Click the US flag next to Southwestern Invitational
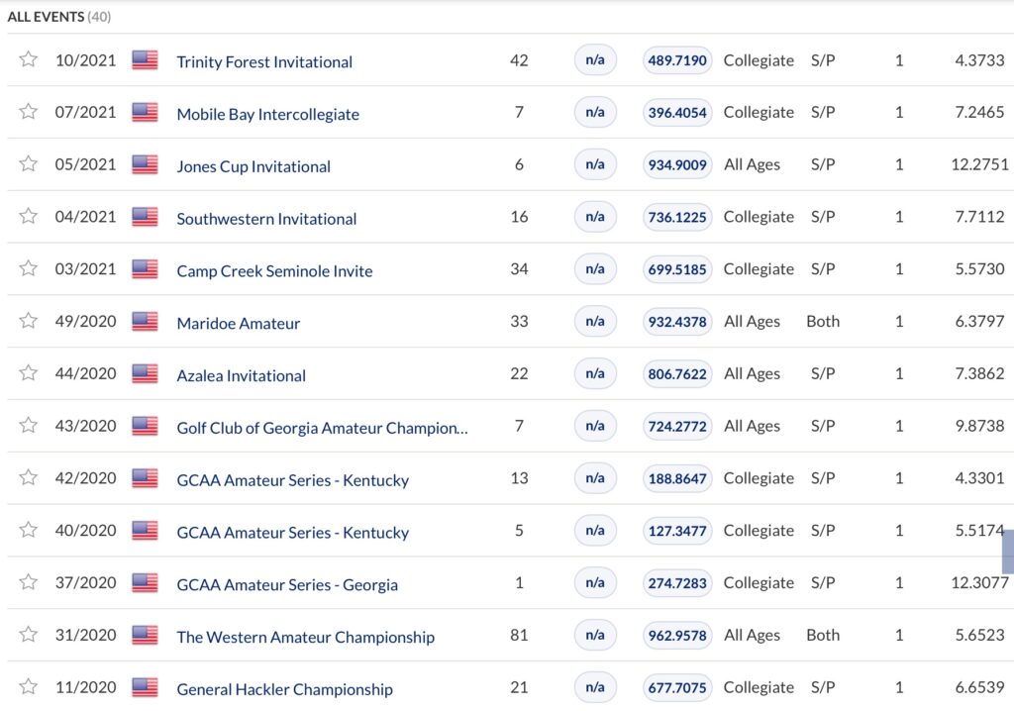This screenshot has width=1014, height=711. pyautogui.click(x=145, y=217)
